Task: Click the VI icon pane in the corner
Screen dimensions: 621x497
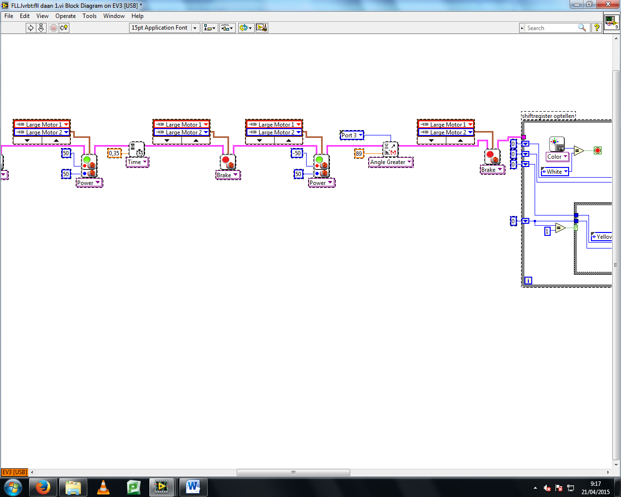Action: 611,22
